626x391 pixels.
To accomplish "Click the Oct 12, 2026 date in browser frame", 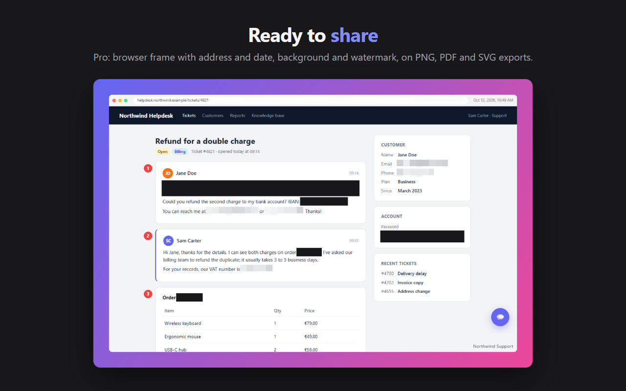I will pyautogui.click(x=493, y=100).
